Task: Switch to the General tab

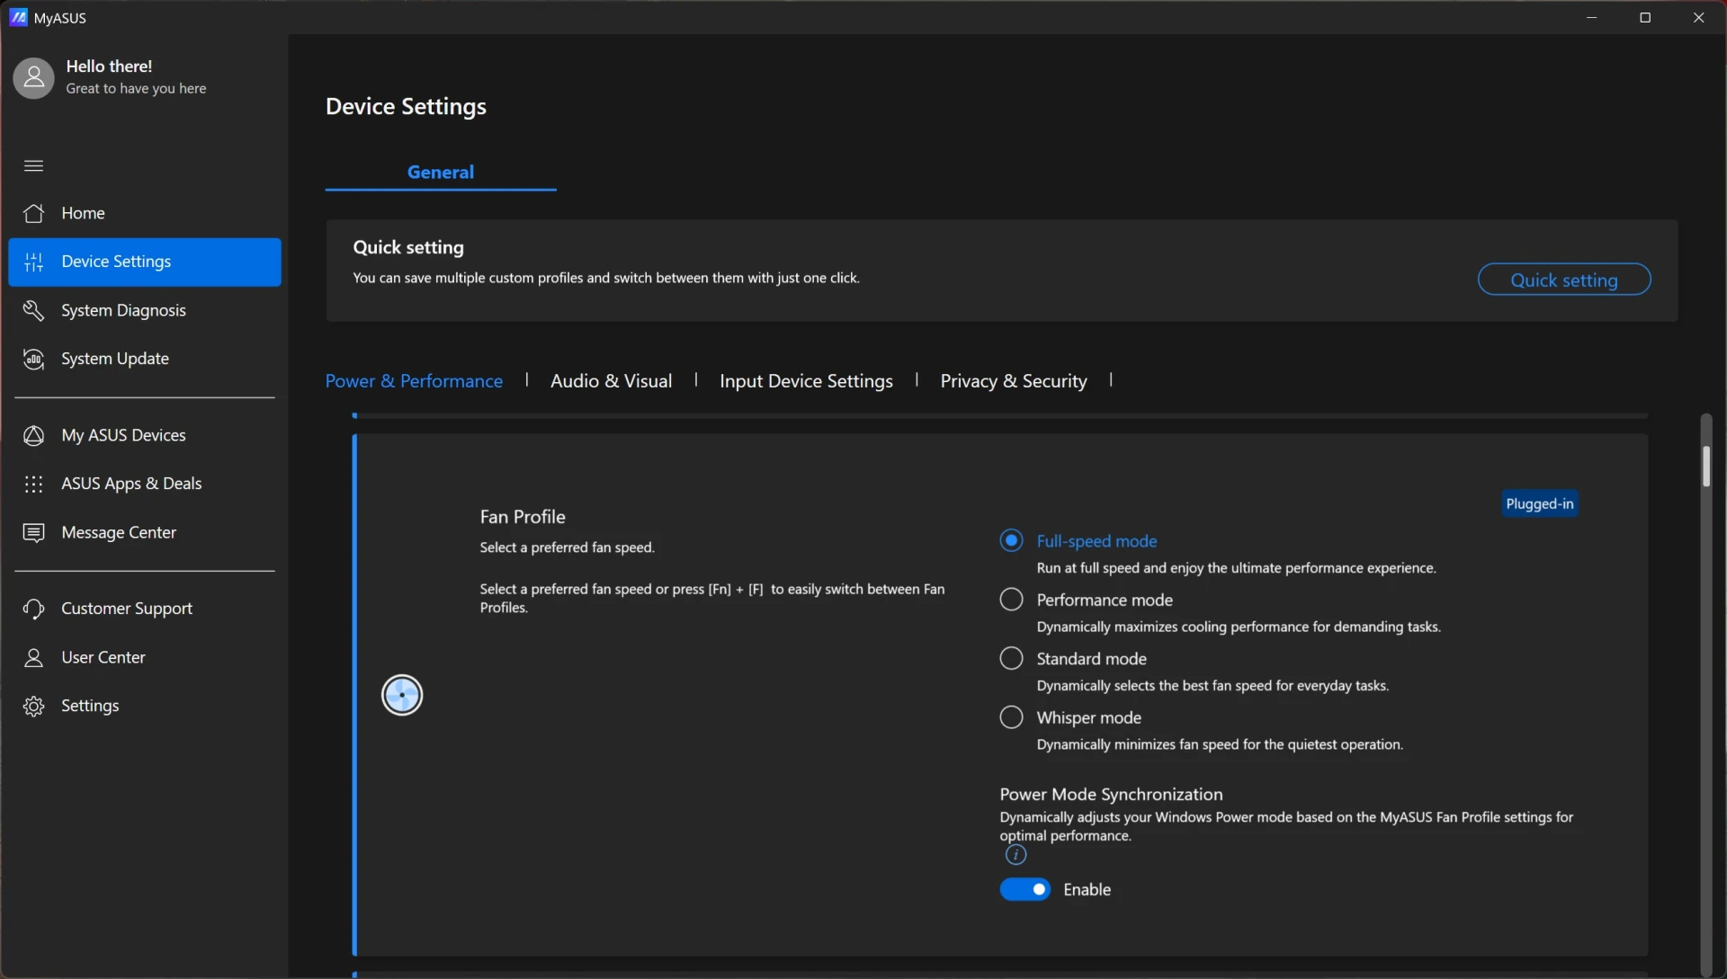Action: point(441,172)
